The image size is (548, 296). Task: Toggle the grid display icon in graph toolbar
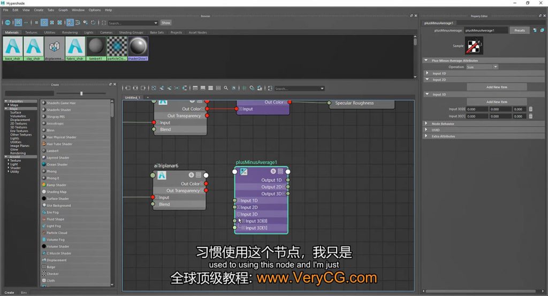[244, 88]
